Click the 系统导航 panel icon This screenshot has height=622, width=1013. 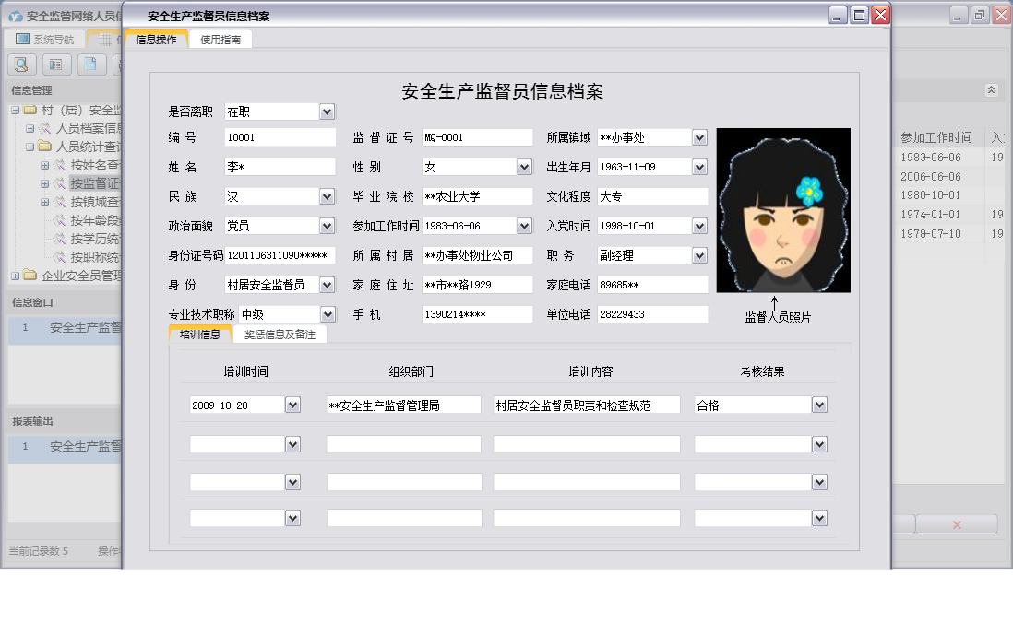pos(20,37)
